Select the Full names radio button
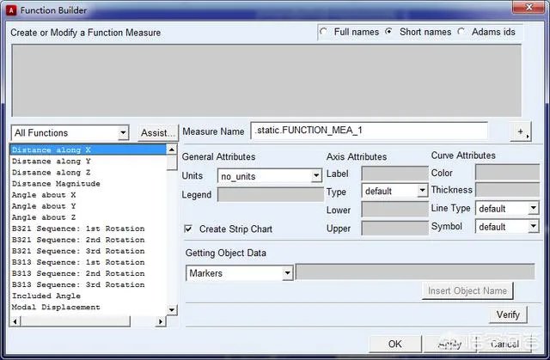550x360 pixels. [324, 32]
